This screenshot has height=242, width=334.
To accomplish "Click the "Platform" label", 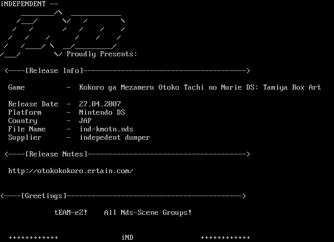I will 25,112.
